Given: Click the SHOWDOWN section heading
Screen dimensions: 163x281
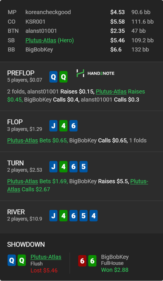Looking at the screenshot, I should [x=26, y=244].
